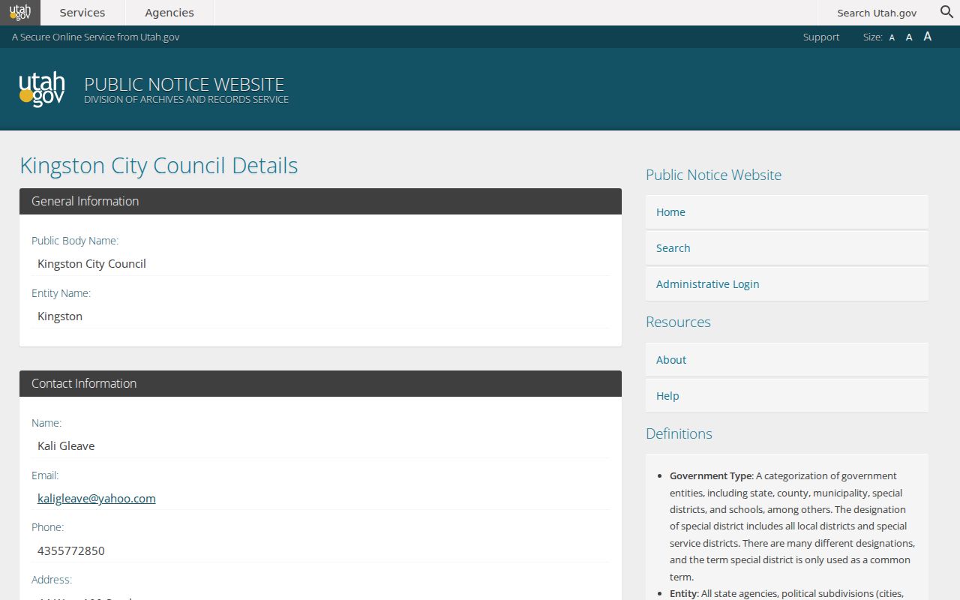Click the Resources heading
Screen dimensions: 960x600
[678, 322]
